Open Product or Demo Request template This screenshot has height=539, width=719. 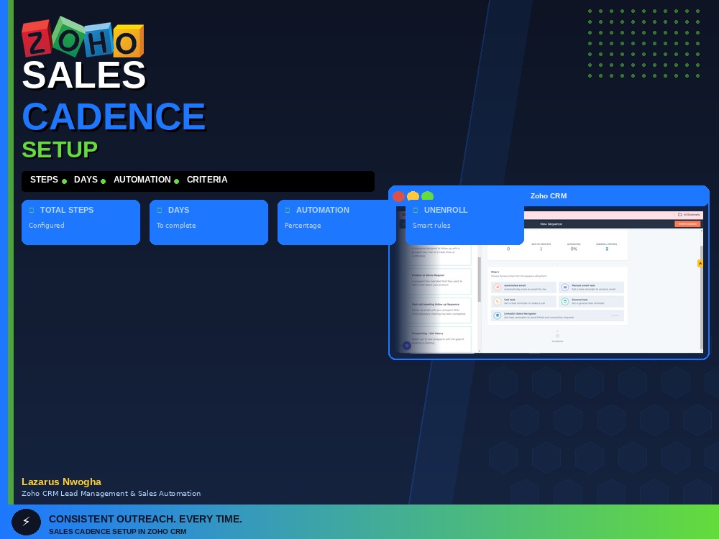[x=439, y=281]
